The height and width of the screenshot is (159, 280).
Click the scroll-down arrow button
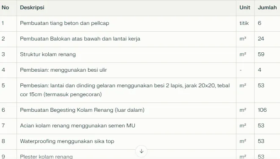pos(141,151)
